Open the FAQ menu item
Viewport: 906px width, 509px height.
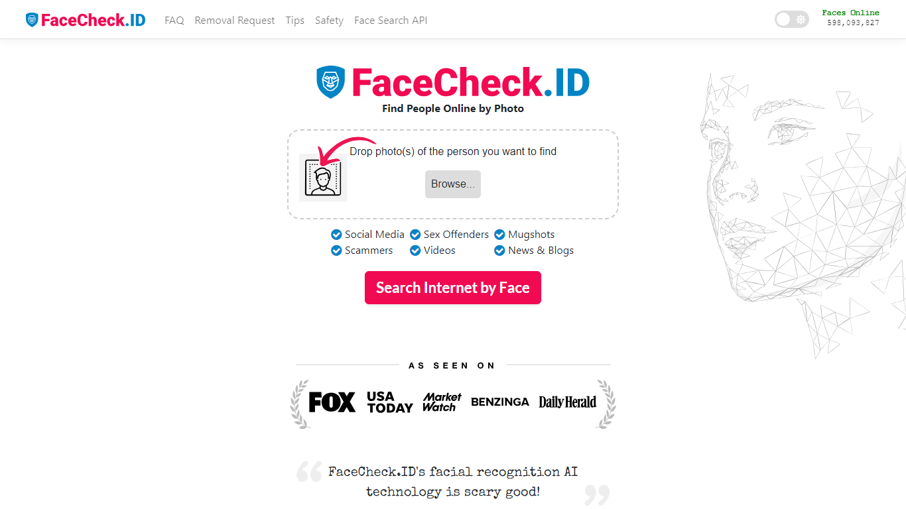[174, 21]
